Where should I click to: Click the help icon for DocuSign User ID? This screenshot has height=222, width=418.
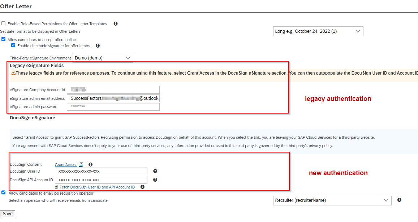155,171
